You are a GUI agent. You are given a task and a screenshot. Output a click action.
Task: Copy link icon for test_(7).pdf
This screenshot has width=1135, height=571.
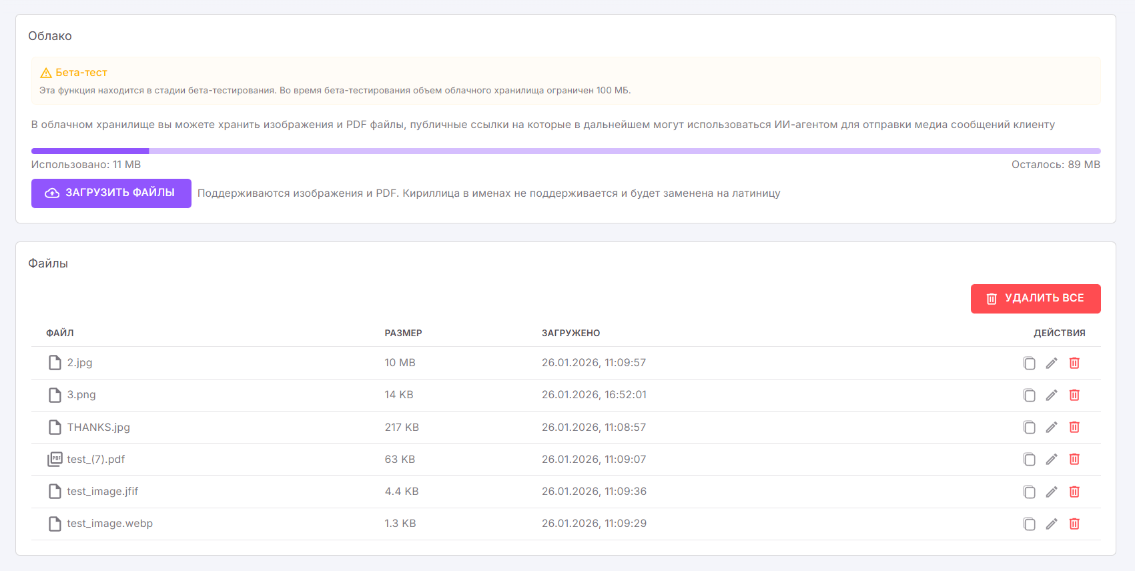1029,459
